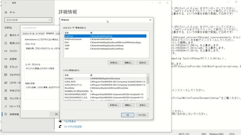Click 削除(L) button for system variables
Viewport: 241px width, 135px height.
click(x=143, y=105)
